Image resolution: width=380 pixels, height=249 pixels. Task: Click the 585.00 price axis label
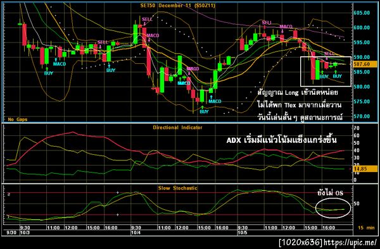(362, 72)
